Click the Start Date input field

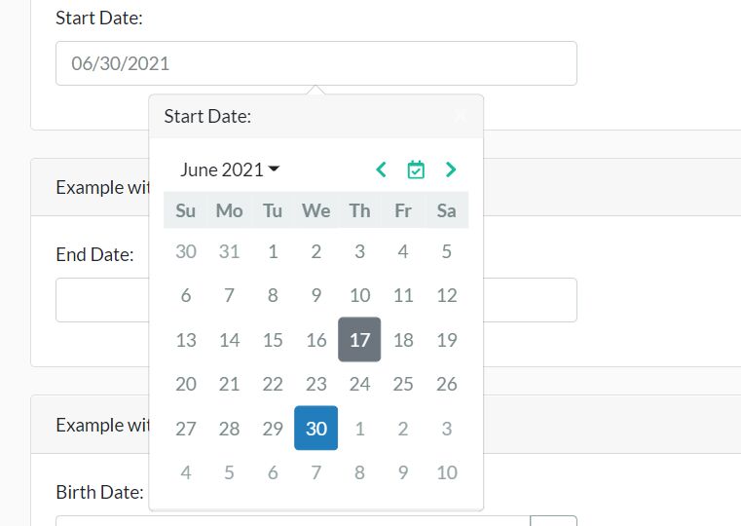[x=316, y=63]
